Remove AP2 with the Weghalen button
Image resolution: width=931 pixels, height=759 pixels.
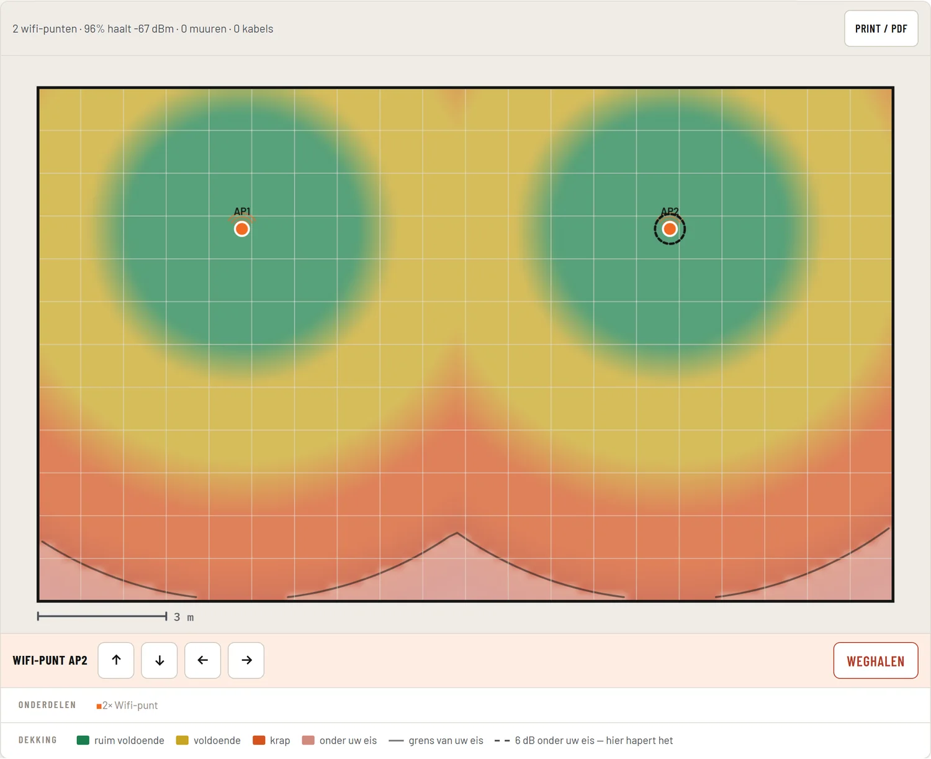click(875, 661)
